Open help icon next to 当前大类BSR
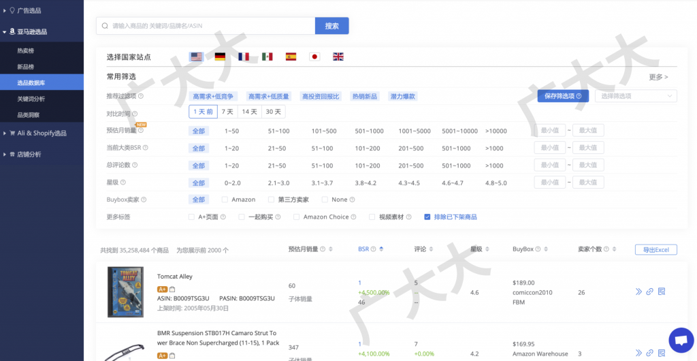The image size is (697, 361). click(x=146, y=148)
